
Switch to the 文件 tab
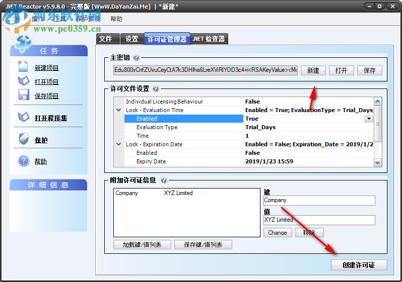(x=108, y=39)
